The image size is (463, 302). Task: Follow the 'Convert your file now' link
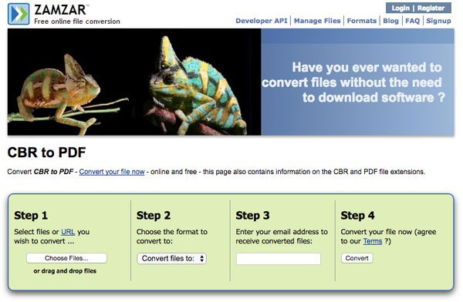(112, 172)
